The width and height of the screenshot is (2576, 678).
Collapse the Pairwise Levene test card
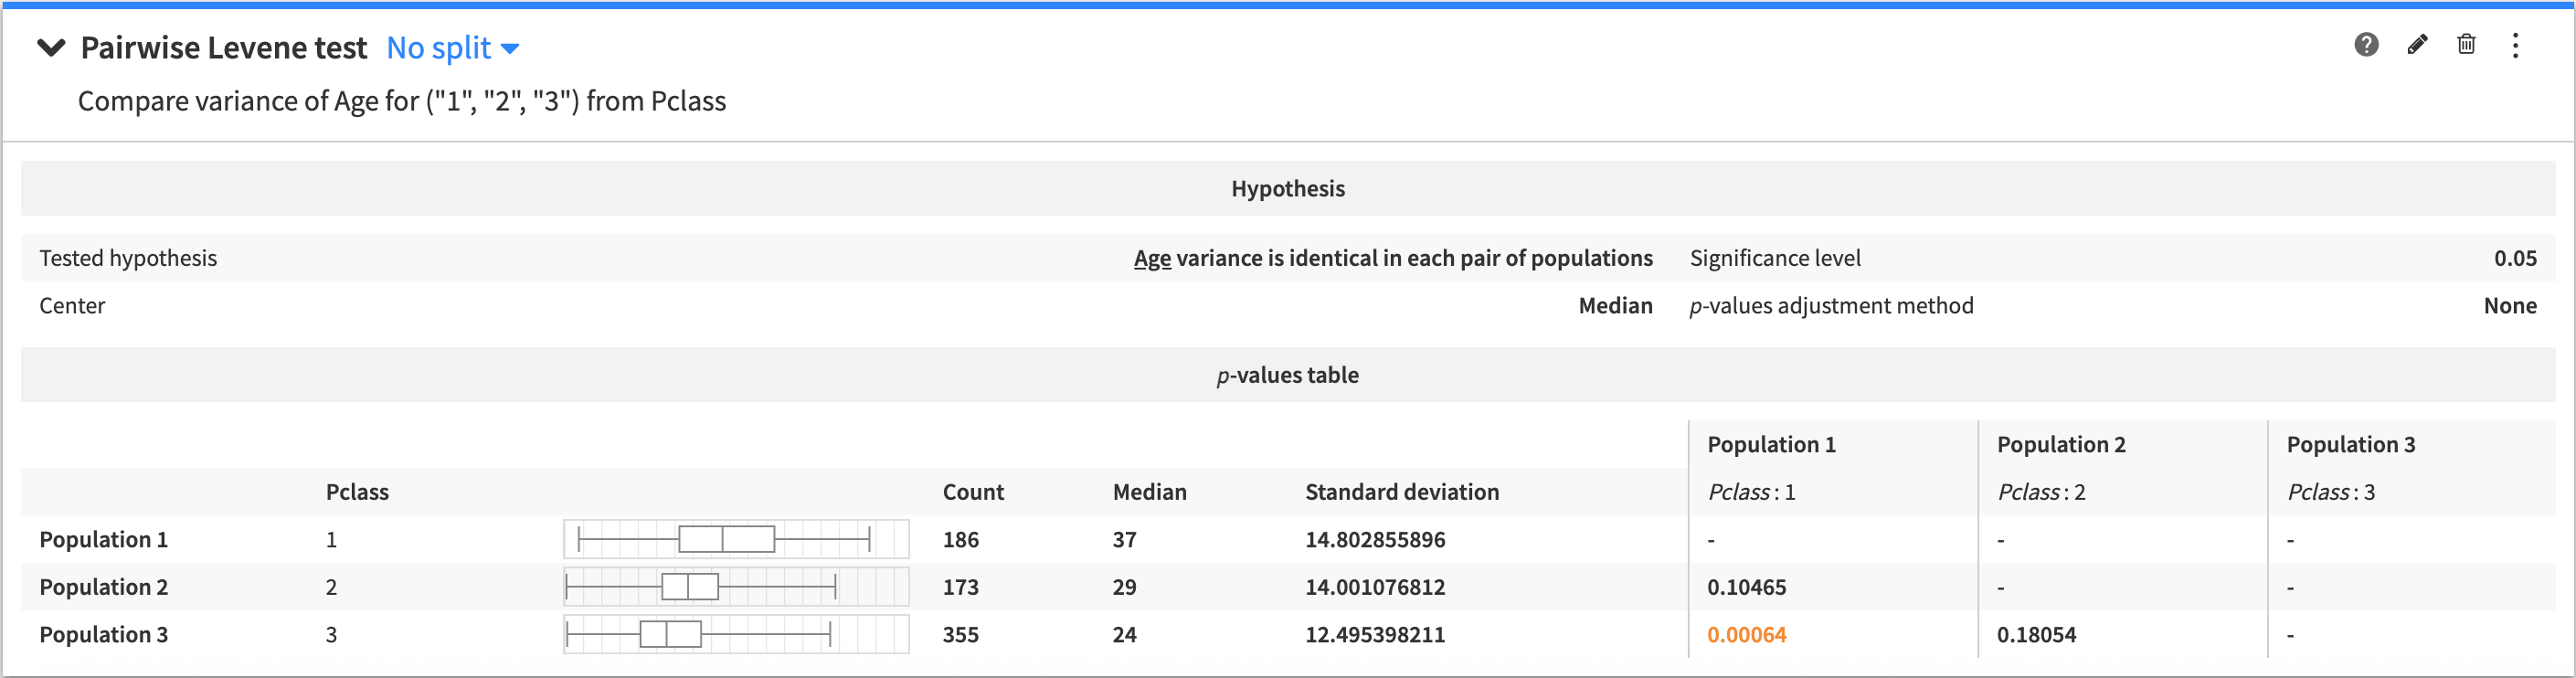click(x=51, y=48)
